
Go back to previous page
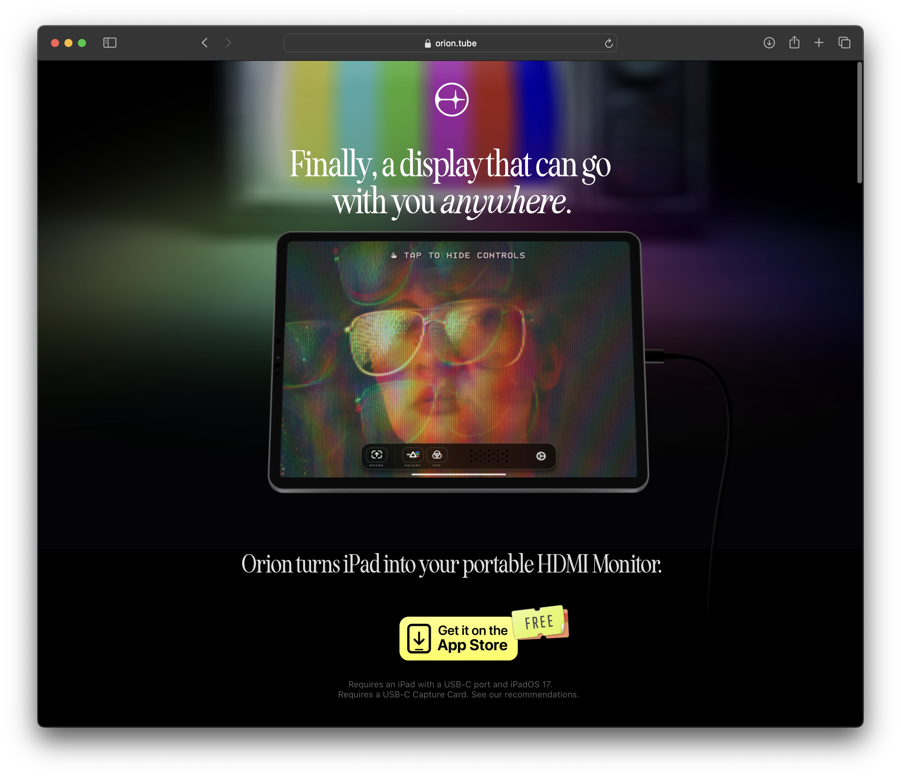[205, 43]
